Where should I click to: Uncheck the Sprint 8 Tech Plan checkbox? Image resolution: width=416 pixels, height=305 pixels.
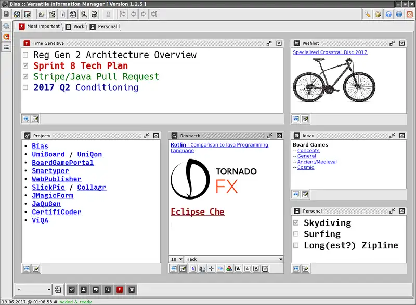[25, 66]
